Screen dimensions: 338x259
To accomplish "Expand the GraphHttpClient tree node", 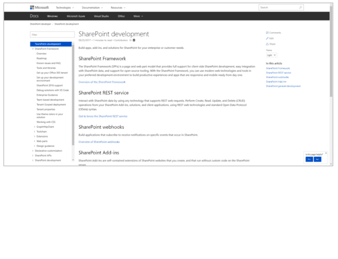I will click(35, 127).
